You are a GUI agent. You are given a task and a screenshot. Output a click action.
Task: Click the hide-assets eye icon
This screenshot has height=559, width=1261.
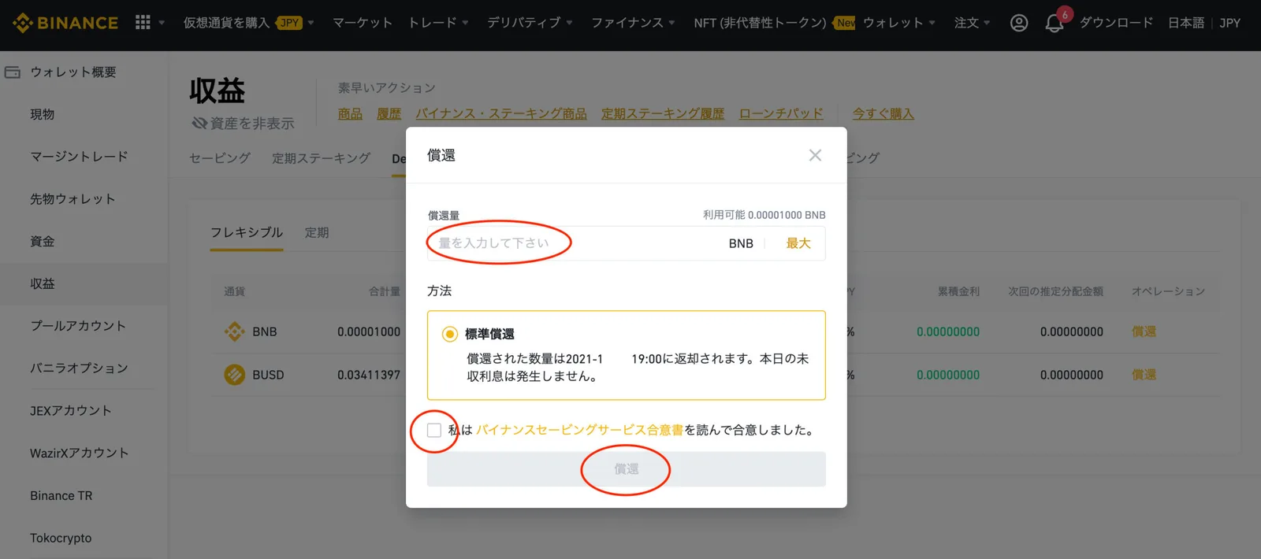pos(199,123)
